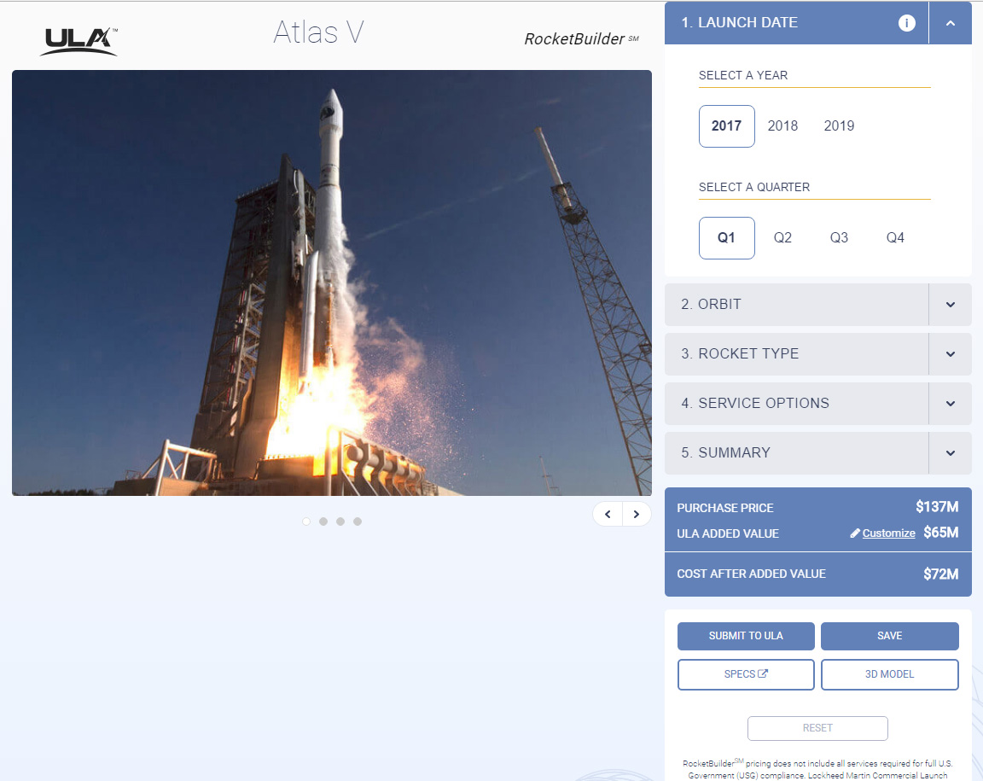Open the Customize link for ULA Added Value

pyautogui.click(x=889, y=533)
